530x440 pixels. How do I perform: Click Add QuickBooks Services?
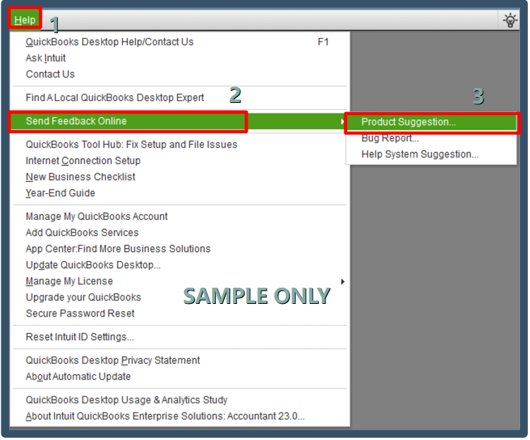click(82, 233)
